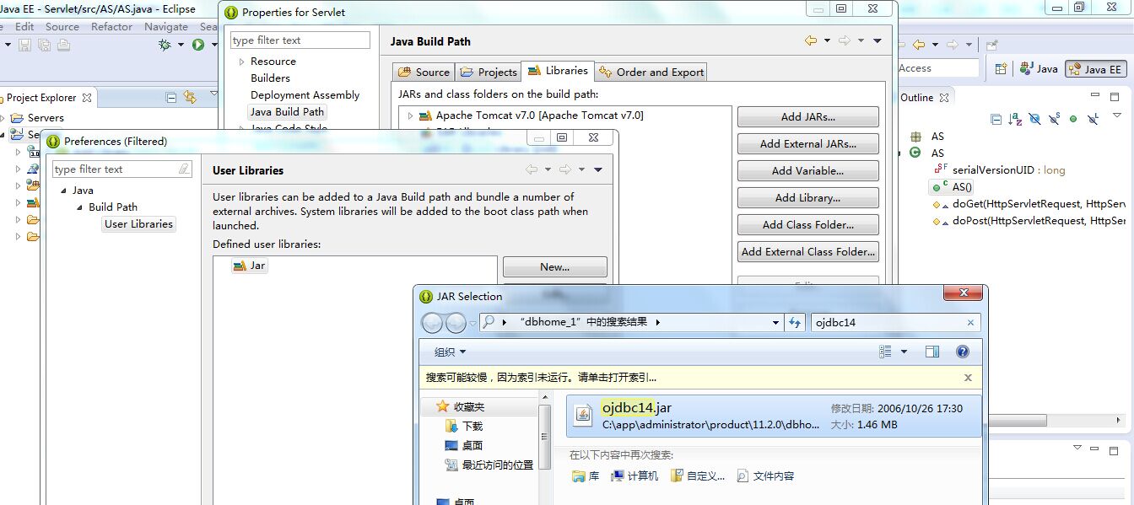Search again in 文件内容 (File contents)

(x=766, y=476)
